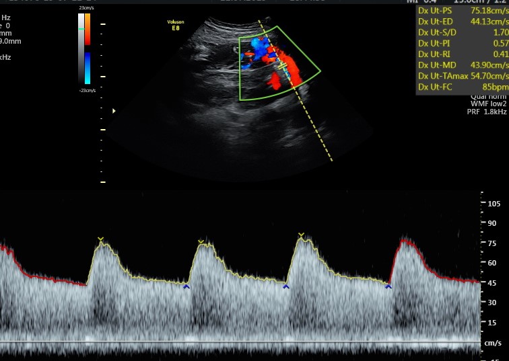Click the second blue end-diastolic caret marker
Viewport: 509px width, 361px height.
tap(285, 287)
